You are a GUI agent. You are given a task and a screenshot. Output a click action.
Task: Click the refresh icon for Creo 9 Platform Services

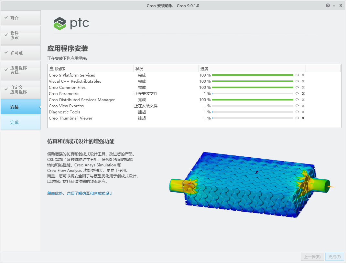point(297,75)
